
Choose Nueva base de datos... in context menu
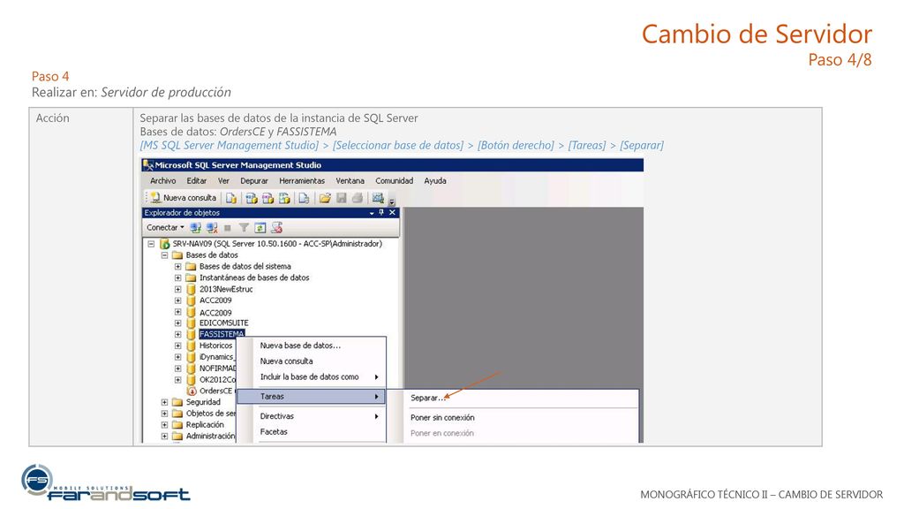point(312,346)
